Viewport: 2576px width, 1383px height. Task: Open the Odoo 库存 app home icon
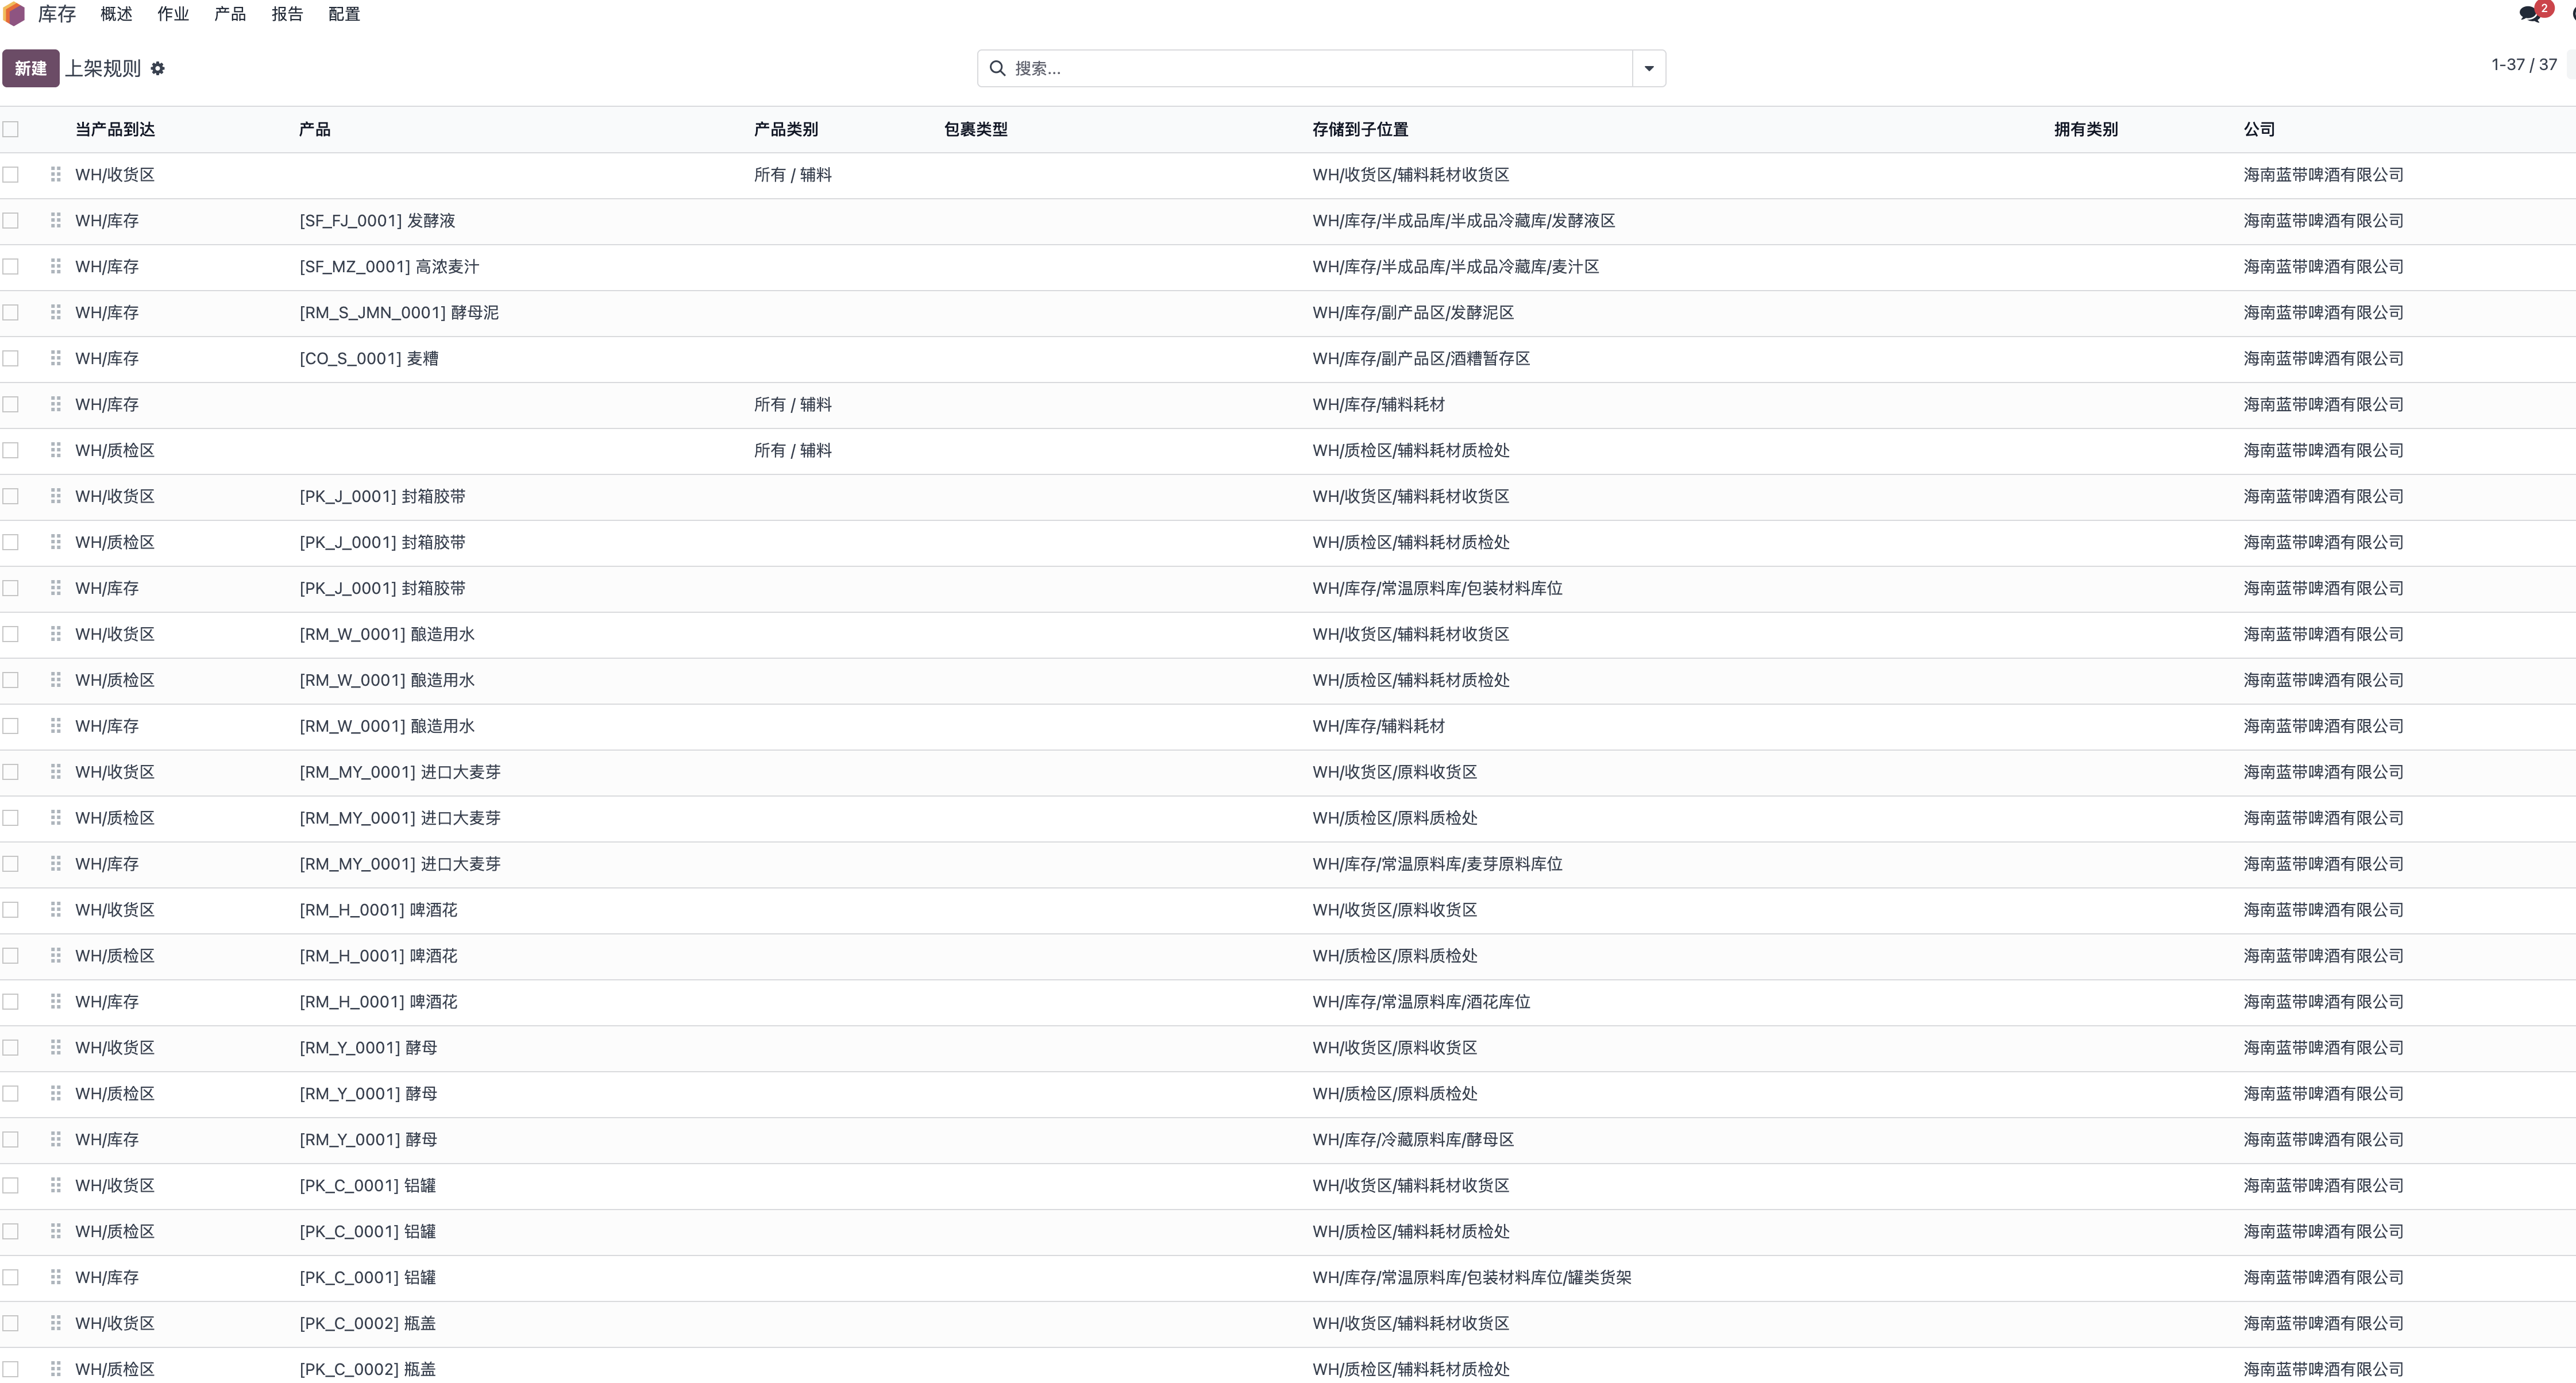(14, 14)
